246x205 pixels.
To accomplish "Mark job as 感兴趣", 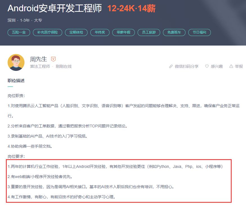I will pyautogui.click(x=217, y=66).
